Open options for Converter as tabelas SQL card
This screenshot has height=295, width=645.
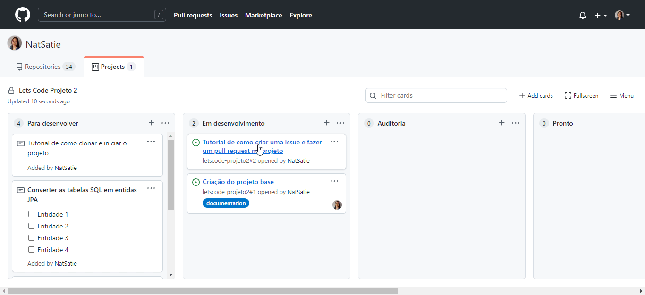coord(151,188)
